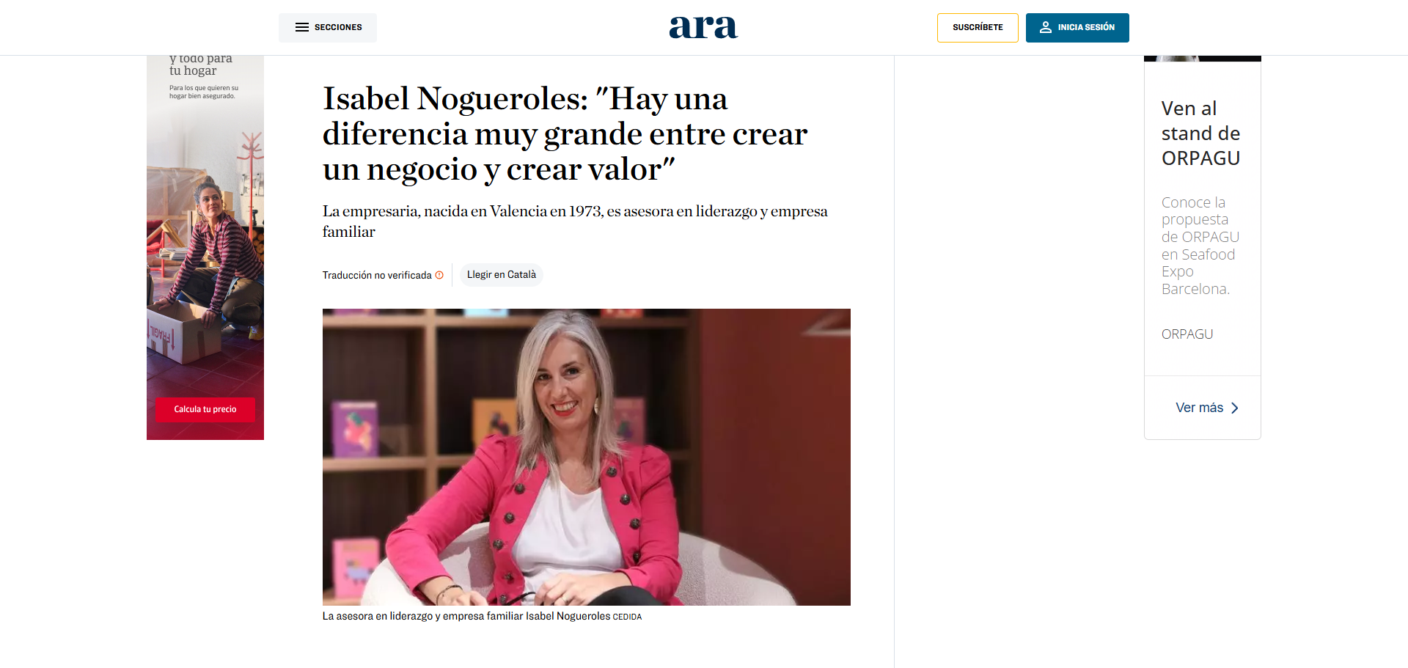Click the Ven al stand de ORPAGU heading
The height and width of the screenshot is (668, 1408).
[x=1200, y=133]
